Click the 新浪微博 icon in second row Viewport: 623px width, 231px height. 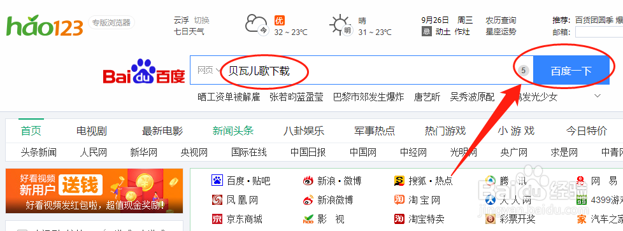(x=308, y=200)
